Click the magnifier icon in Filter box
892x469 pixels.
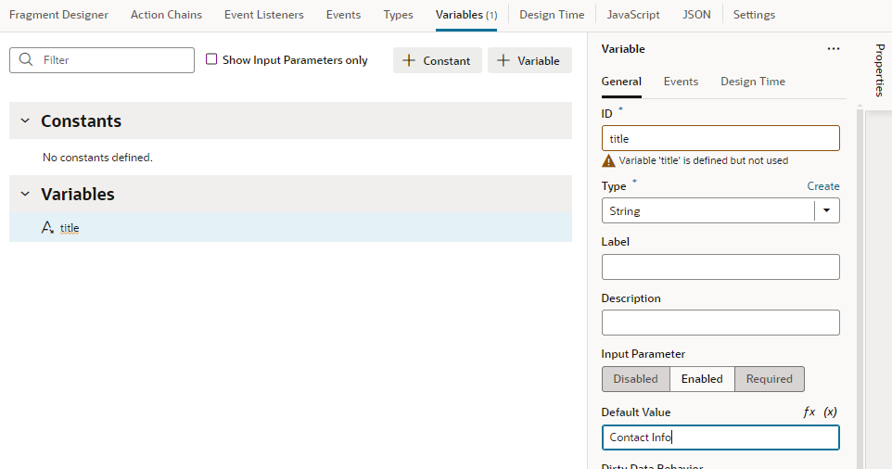point(26,59)
